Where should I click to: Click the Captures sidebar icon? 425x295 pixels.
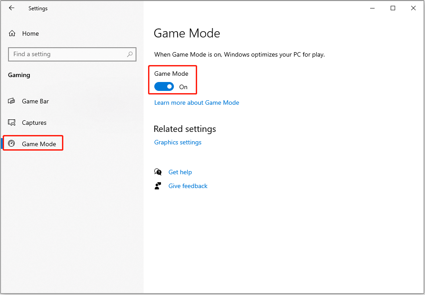click(12, 123)
